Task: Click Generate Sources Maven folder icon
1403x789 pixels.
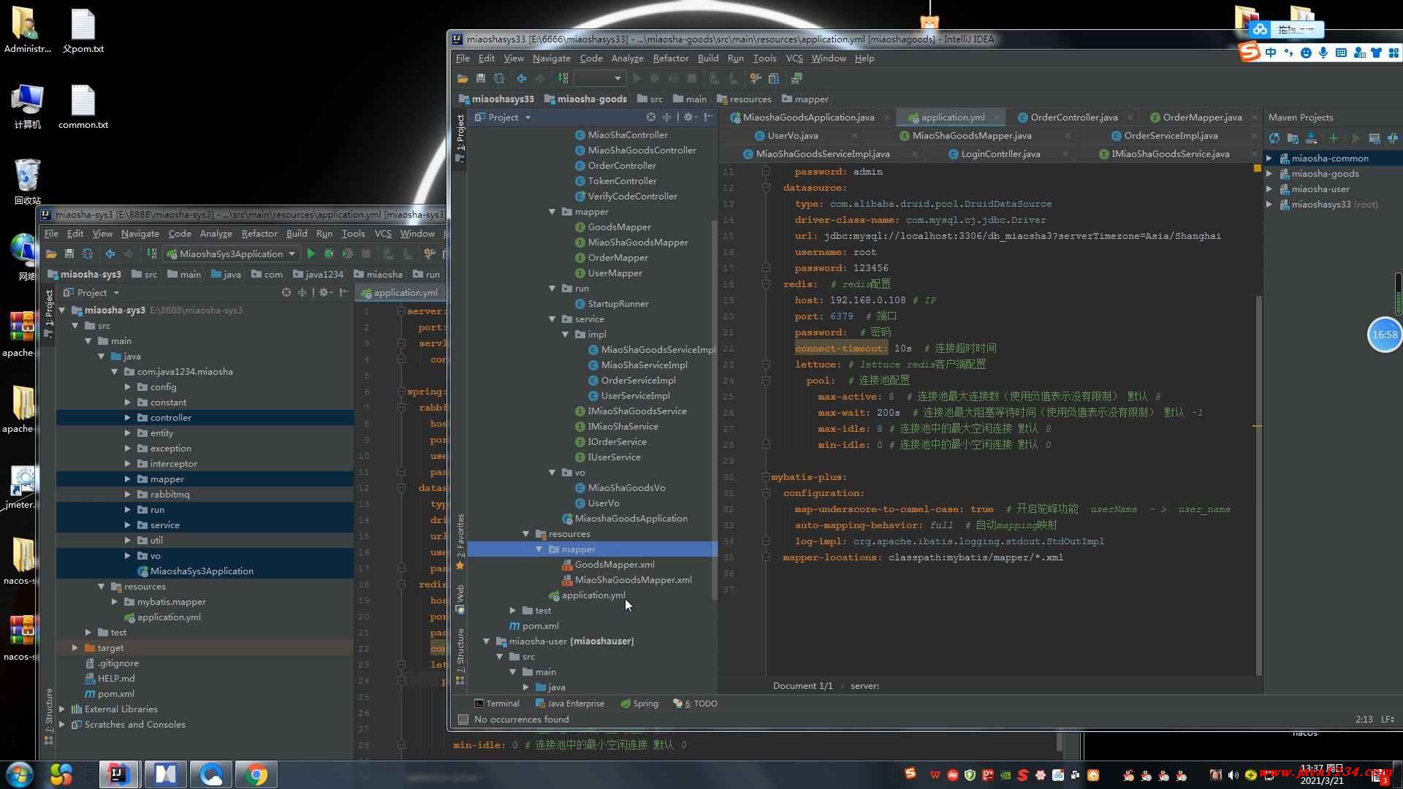Action: 1293,138
